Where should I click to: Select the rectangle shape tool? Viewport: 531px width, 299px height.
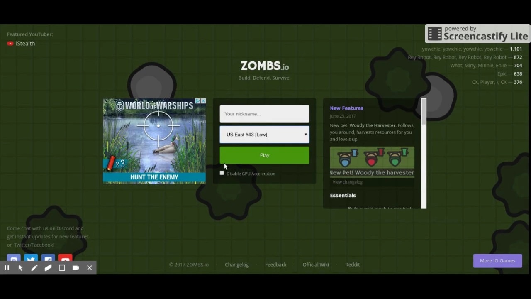pos(62,268)
